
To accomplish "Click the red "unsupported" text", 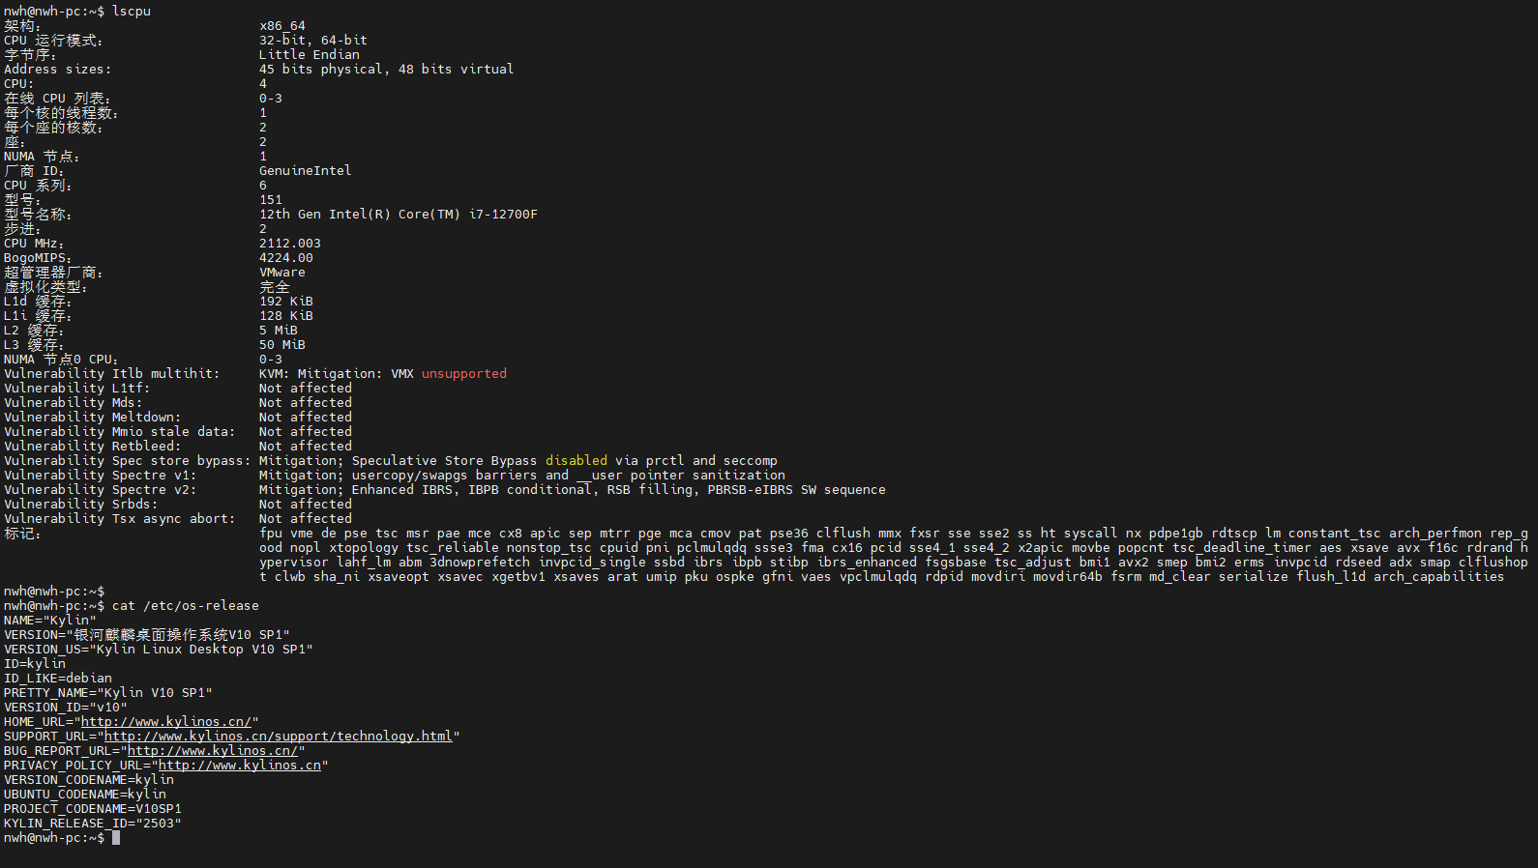I will [x=463, y=374].
